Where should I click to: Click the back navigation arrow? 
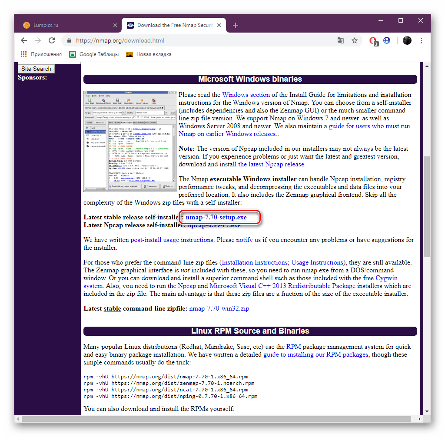tap(23, 40)
